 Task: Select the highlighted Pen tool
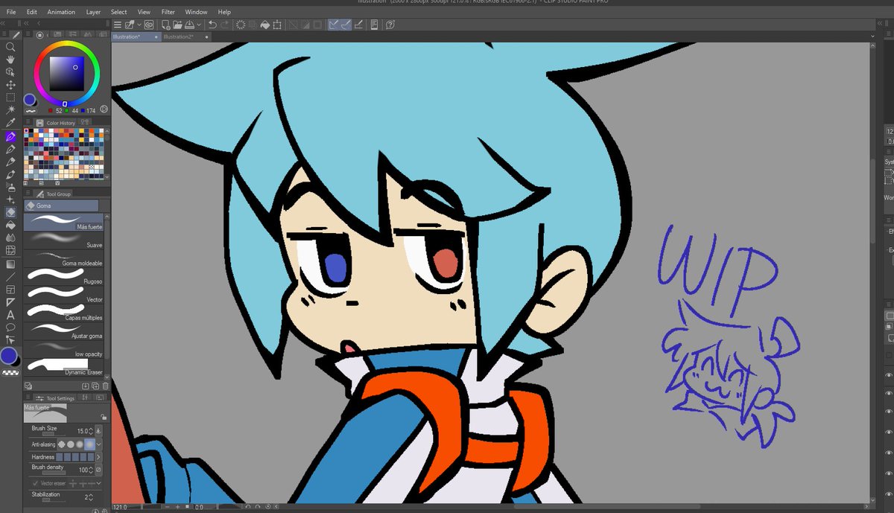tap(10, 136)
